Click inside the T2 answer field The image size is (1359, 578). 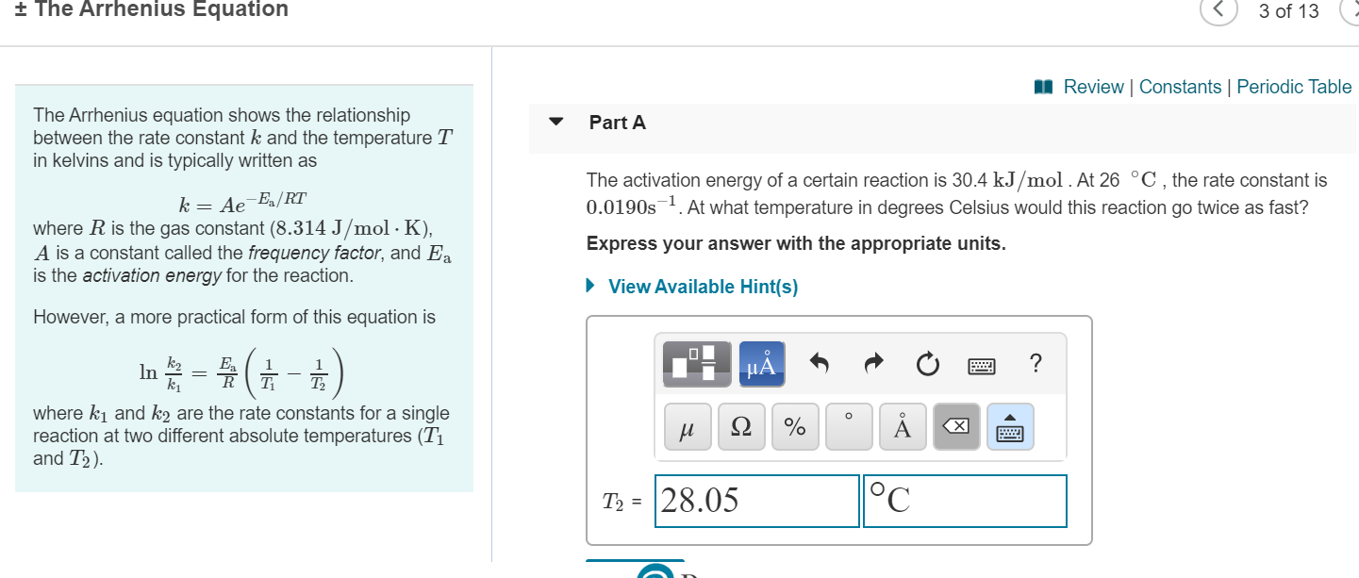(754, 501)
